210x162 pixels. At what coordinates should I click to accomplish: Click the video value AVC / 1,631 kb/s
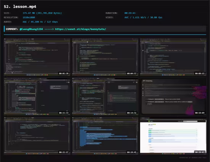[143, 18]
